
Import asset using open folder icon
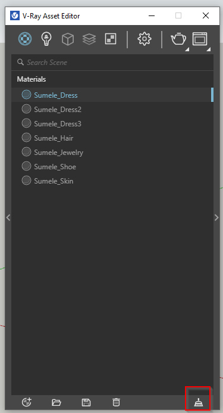coord(56,402)
